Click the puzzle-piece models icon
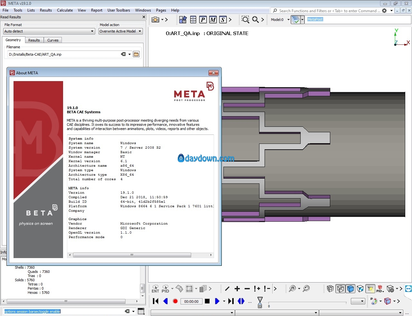This screenshot has height=316, width=412. [183, 20]
